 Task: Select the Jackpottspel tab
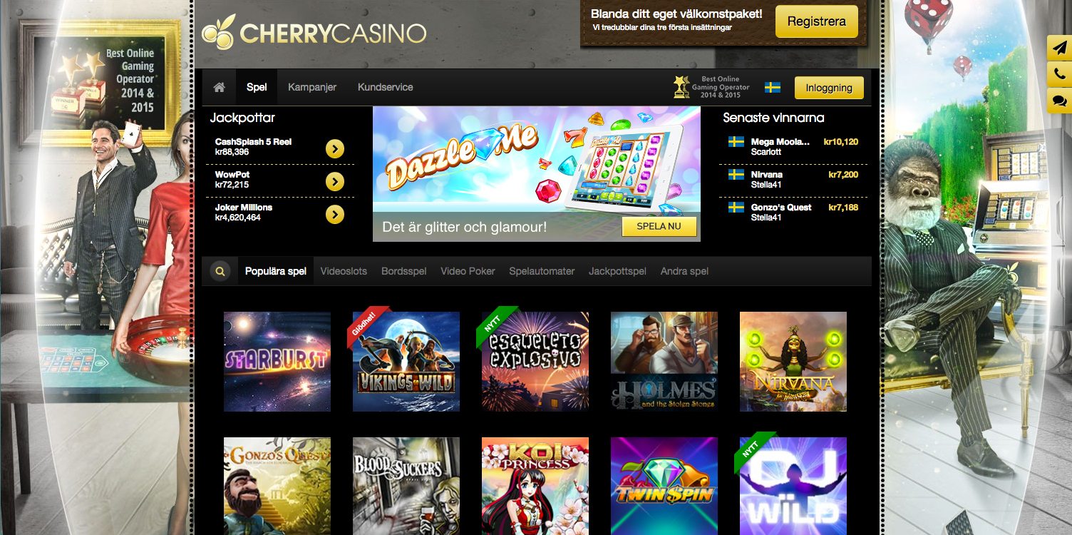click(x=617, y=271)
